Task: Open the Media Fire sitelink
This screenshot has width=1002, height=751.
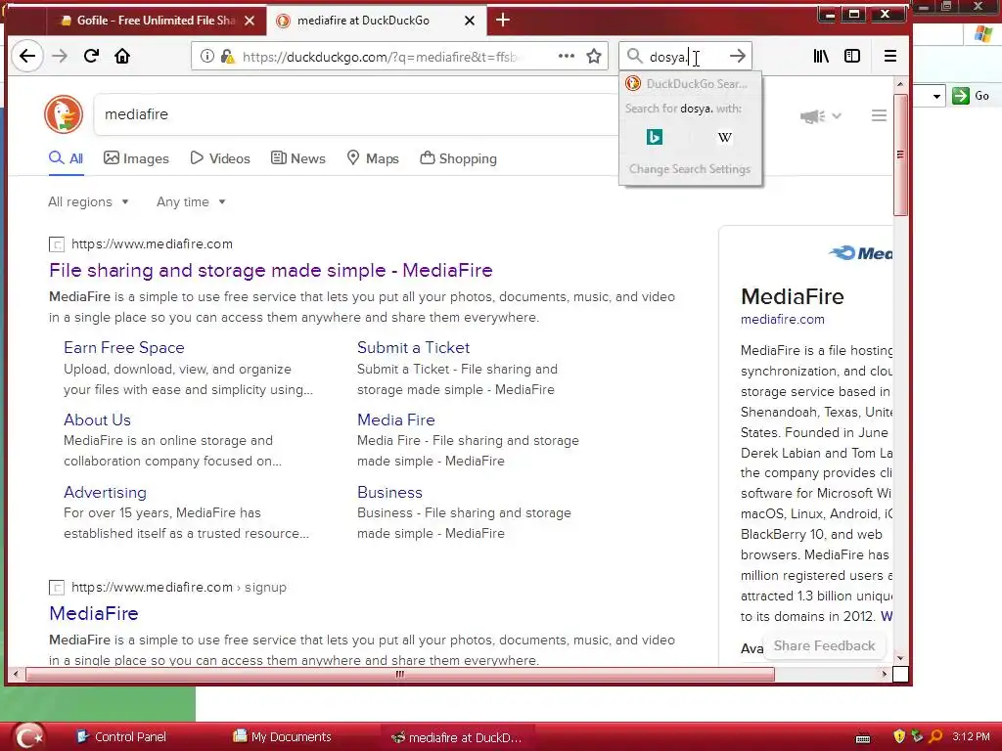Action: tap(396, 420)
